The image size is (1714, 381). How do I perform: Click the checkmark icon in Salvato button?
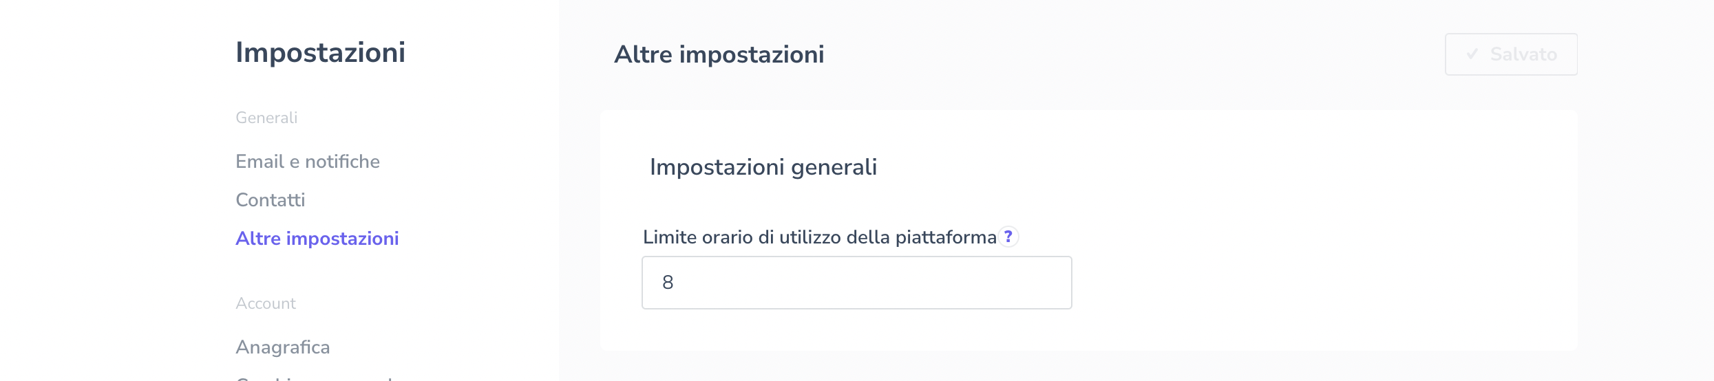pos(1472,54)
